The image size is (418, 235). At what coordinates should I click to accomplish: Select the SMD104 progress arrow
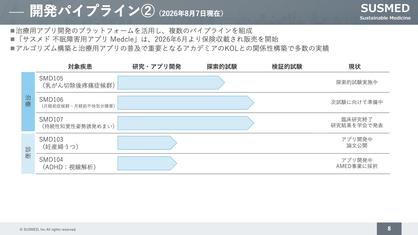(x=147, y=163)
